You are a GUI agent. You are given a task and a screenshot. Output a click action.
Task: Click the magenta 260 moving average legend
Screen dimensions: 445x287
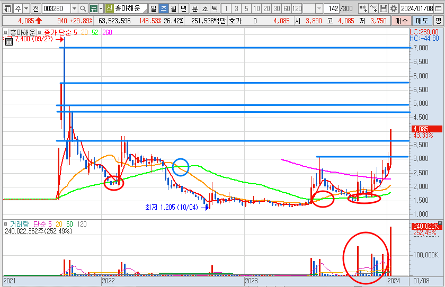click(x=107, y=33)
